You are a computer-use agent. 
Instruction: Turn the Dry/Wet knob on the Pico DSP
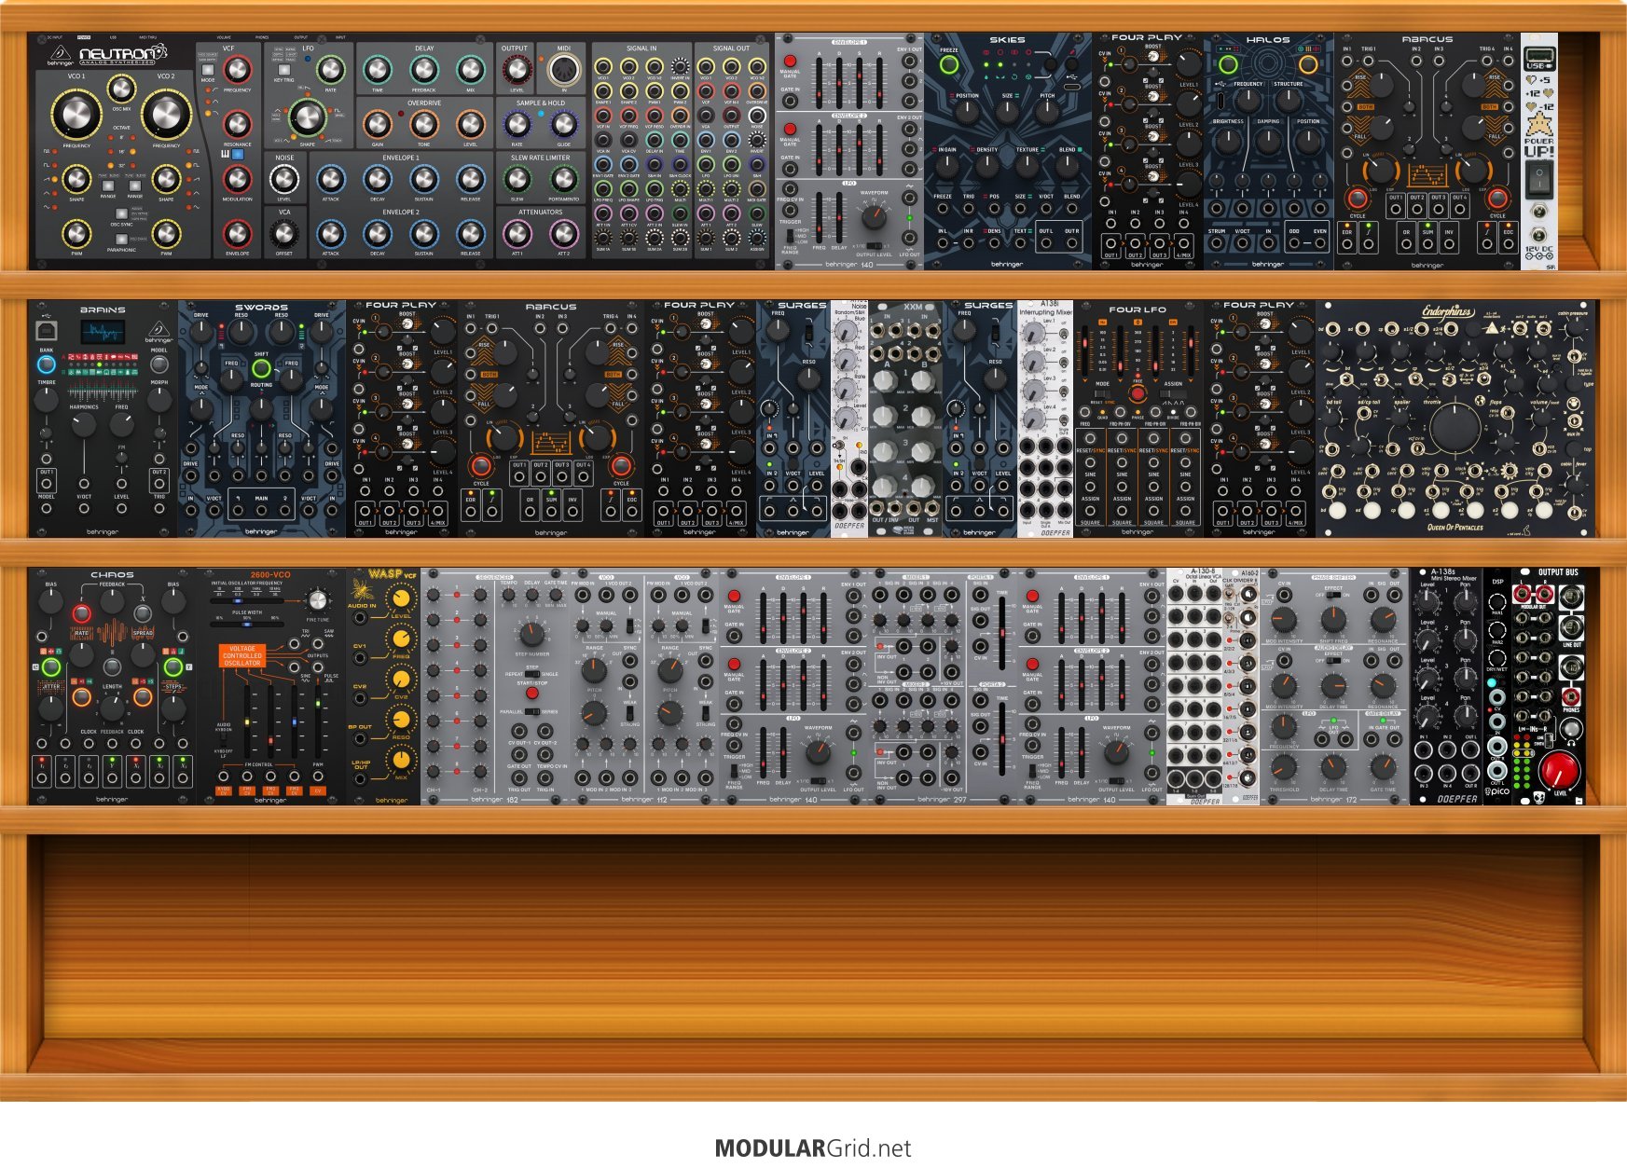point(1496,657)
